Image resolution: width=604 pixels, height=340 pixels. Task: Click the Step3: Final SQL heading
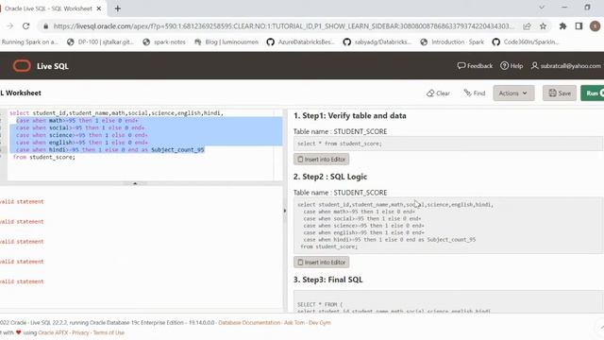[327, 280]
